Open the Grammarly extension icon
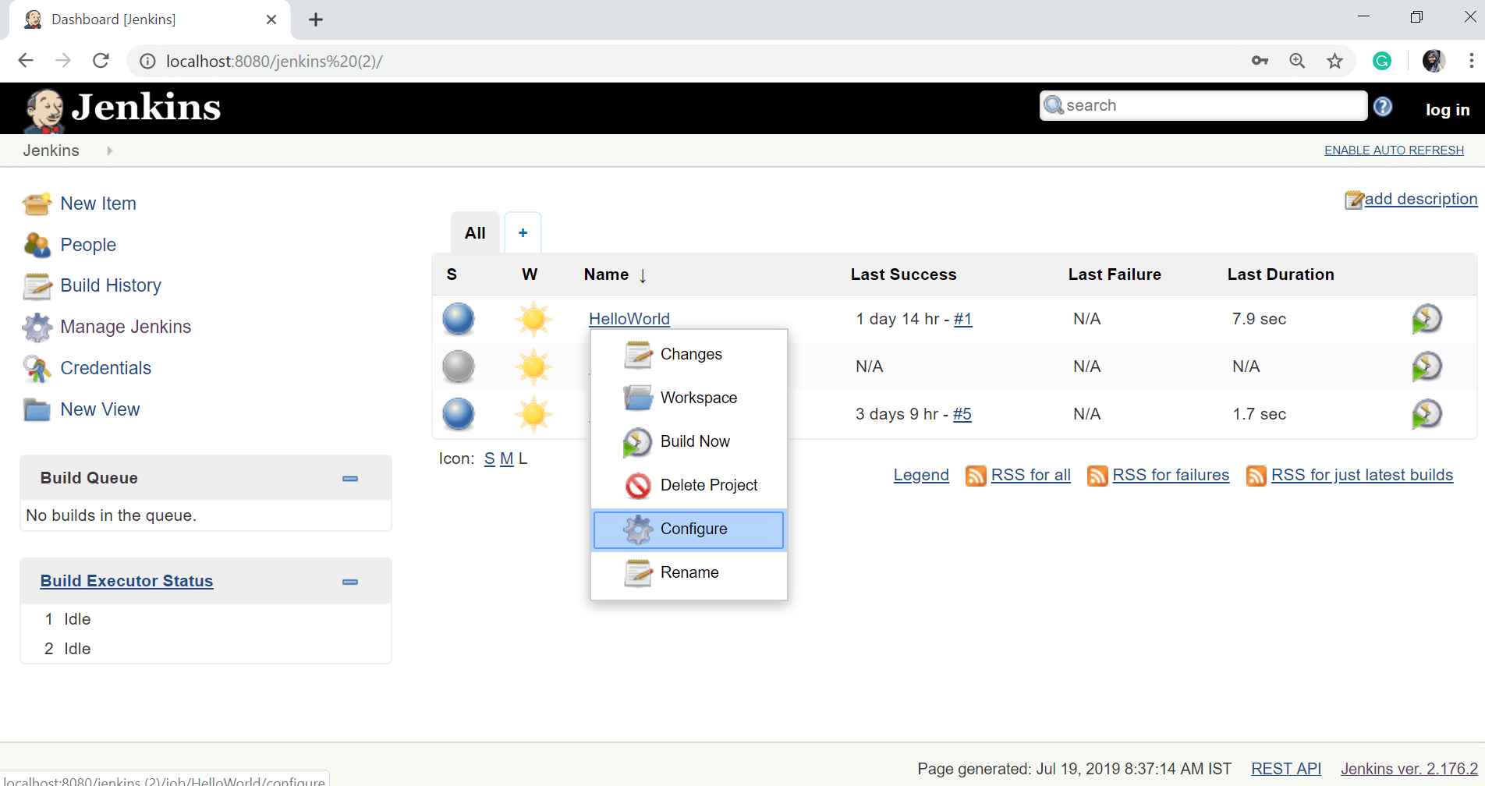 1382,61
